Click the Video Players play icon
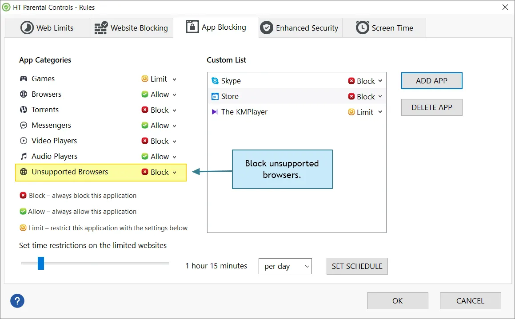Viewport: 515px width, 319px height. [x=24, y=141]
